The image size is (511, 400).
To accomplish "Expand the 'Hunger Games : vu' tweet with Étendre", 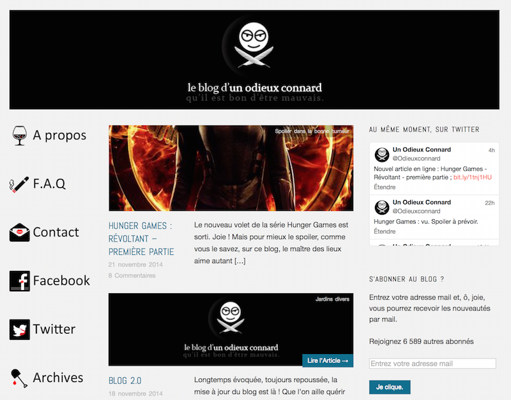I will (385, 231).
